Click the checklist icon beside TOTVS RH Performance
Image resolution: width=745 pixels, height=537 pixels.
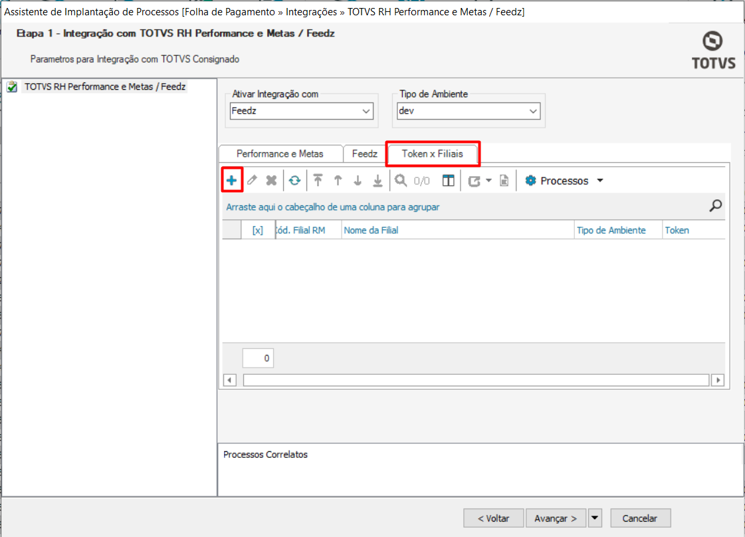pyautogui.click(x=12, y=86)
